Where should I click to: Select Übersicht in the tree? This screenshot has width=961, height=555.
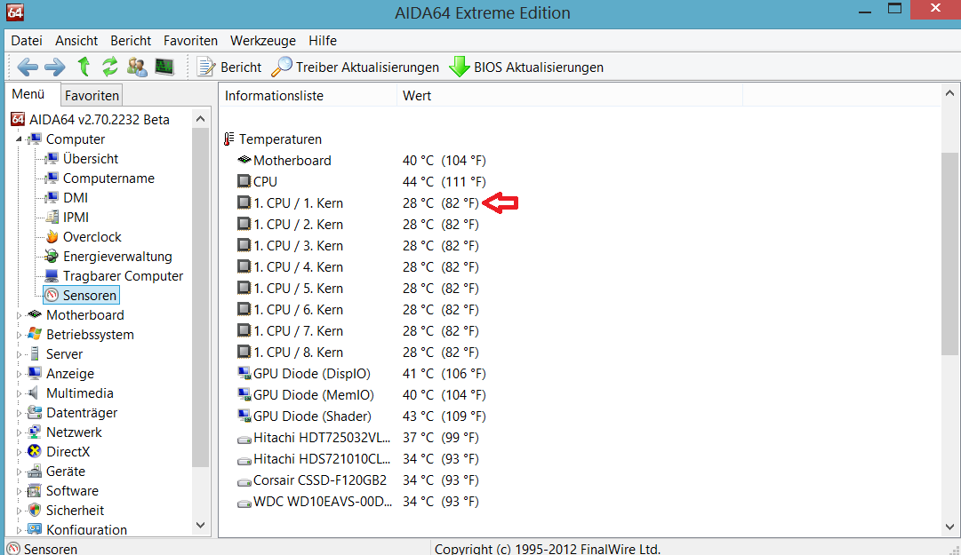tap(90, 158)
